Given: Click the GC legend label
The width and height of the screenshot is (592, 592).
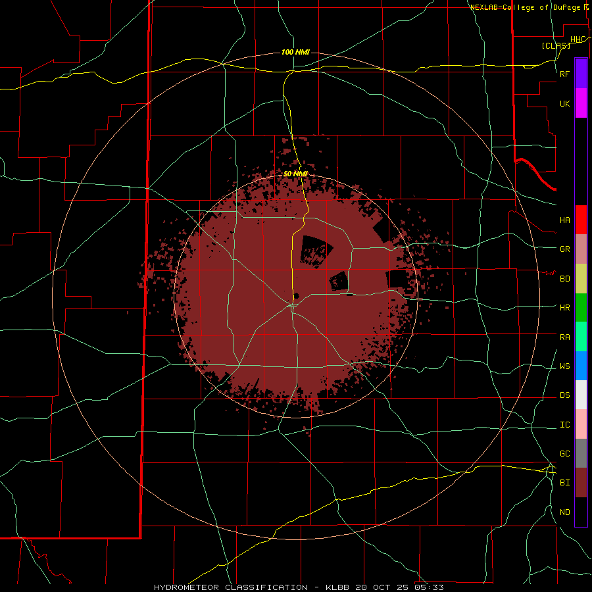Looking at the screenshot, I should [x=565, y=454].
